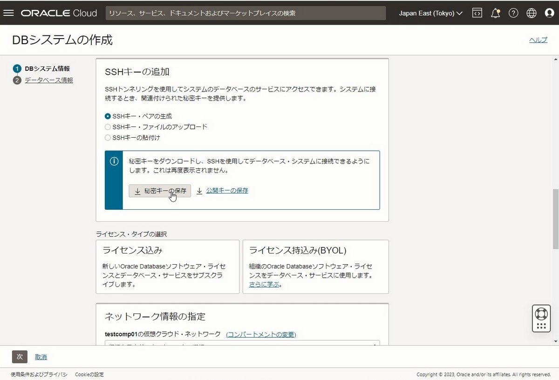Select SSHキー・ペアの生成 radio option
Image resolution: width=559 pixels, height=380 pixels.
click(108, 116)
